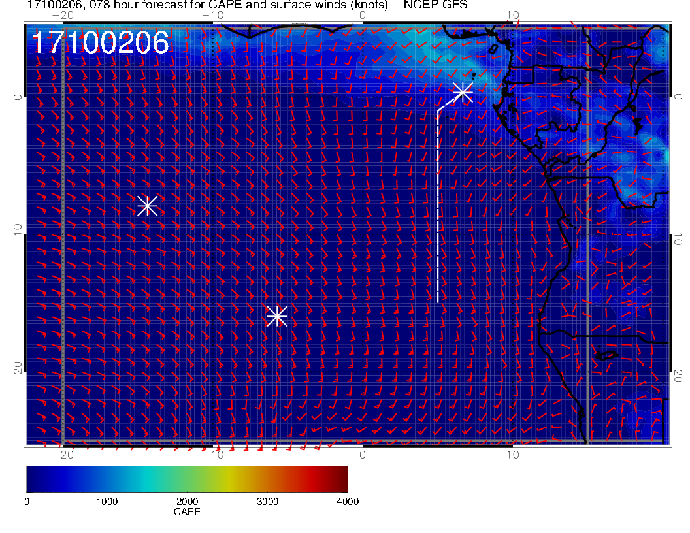
Task: Click the forecast title text mentioning NCEP GFS
Action: [247, 6]
